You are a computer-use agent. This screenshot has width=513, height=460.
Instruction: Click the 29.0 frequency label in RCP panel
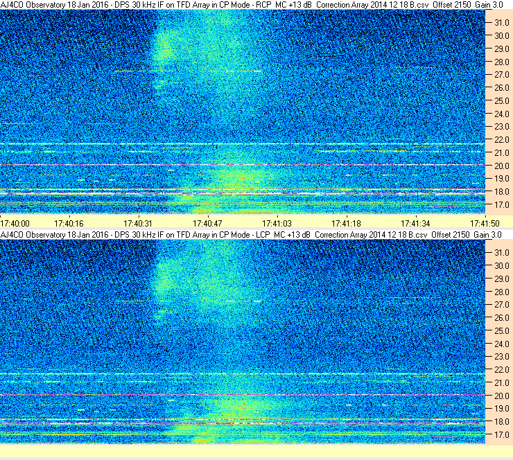pos(501,48)
